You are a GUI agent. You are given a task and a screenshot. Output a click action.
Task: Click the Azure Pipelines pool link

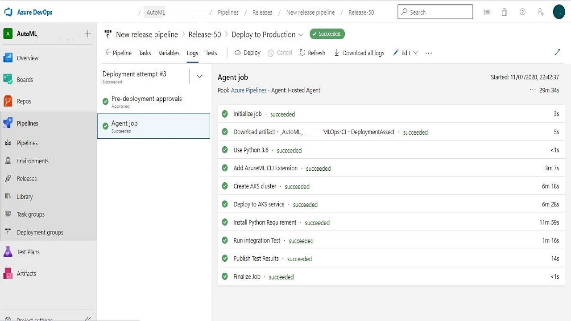248,90
